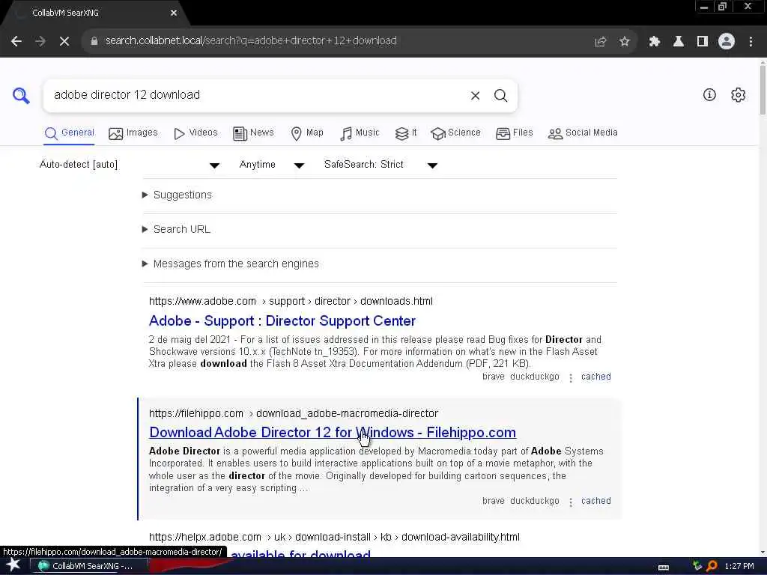The height and width of the screenshot is (575, 767).
Task: Open cached link for Filehippo result
Action: (595, 501)
